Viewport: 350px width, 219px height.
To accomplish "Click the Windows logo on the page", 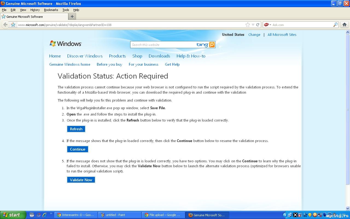I will pyautogui.click(x=66, y=44).
